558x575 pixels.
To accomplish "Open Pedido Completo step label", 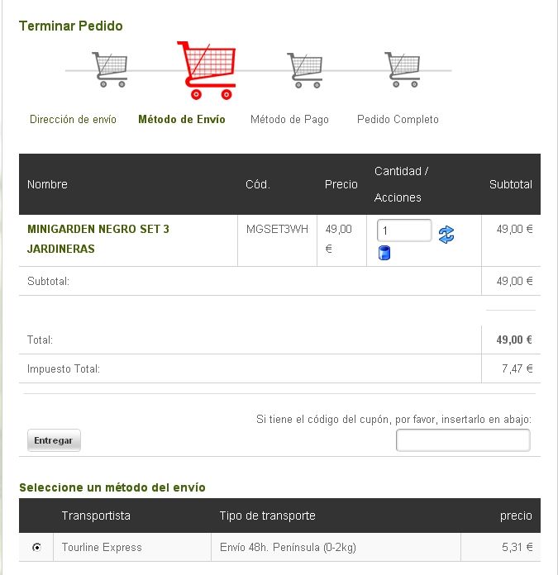I will 398,120.
